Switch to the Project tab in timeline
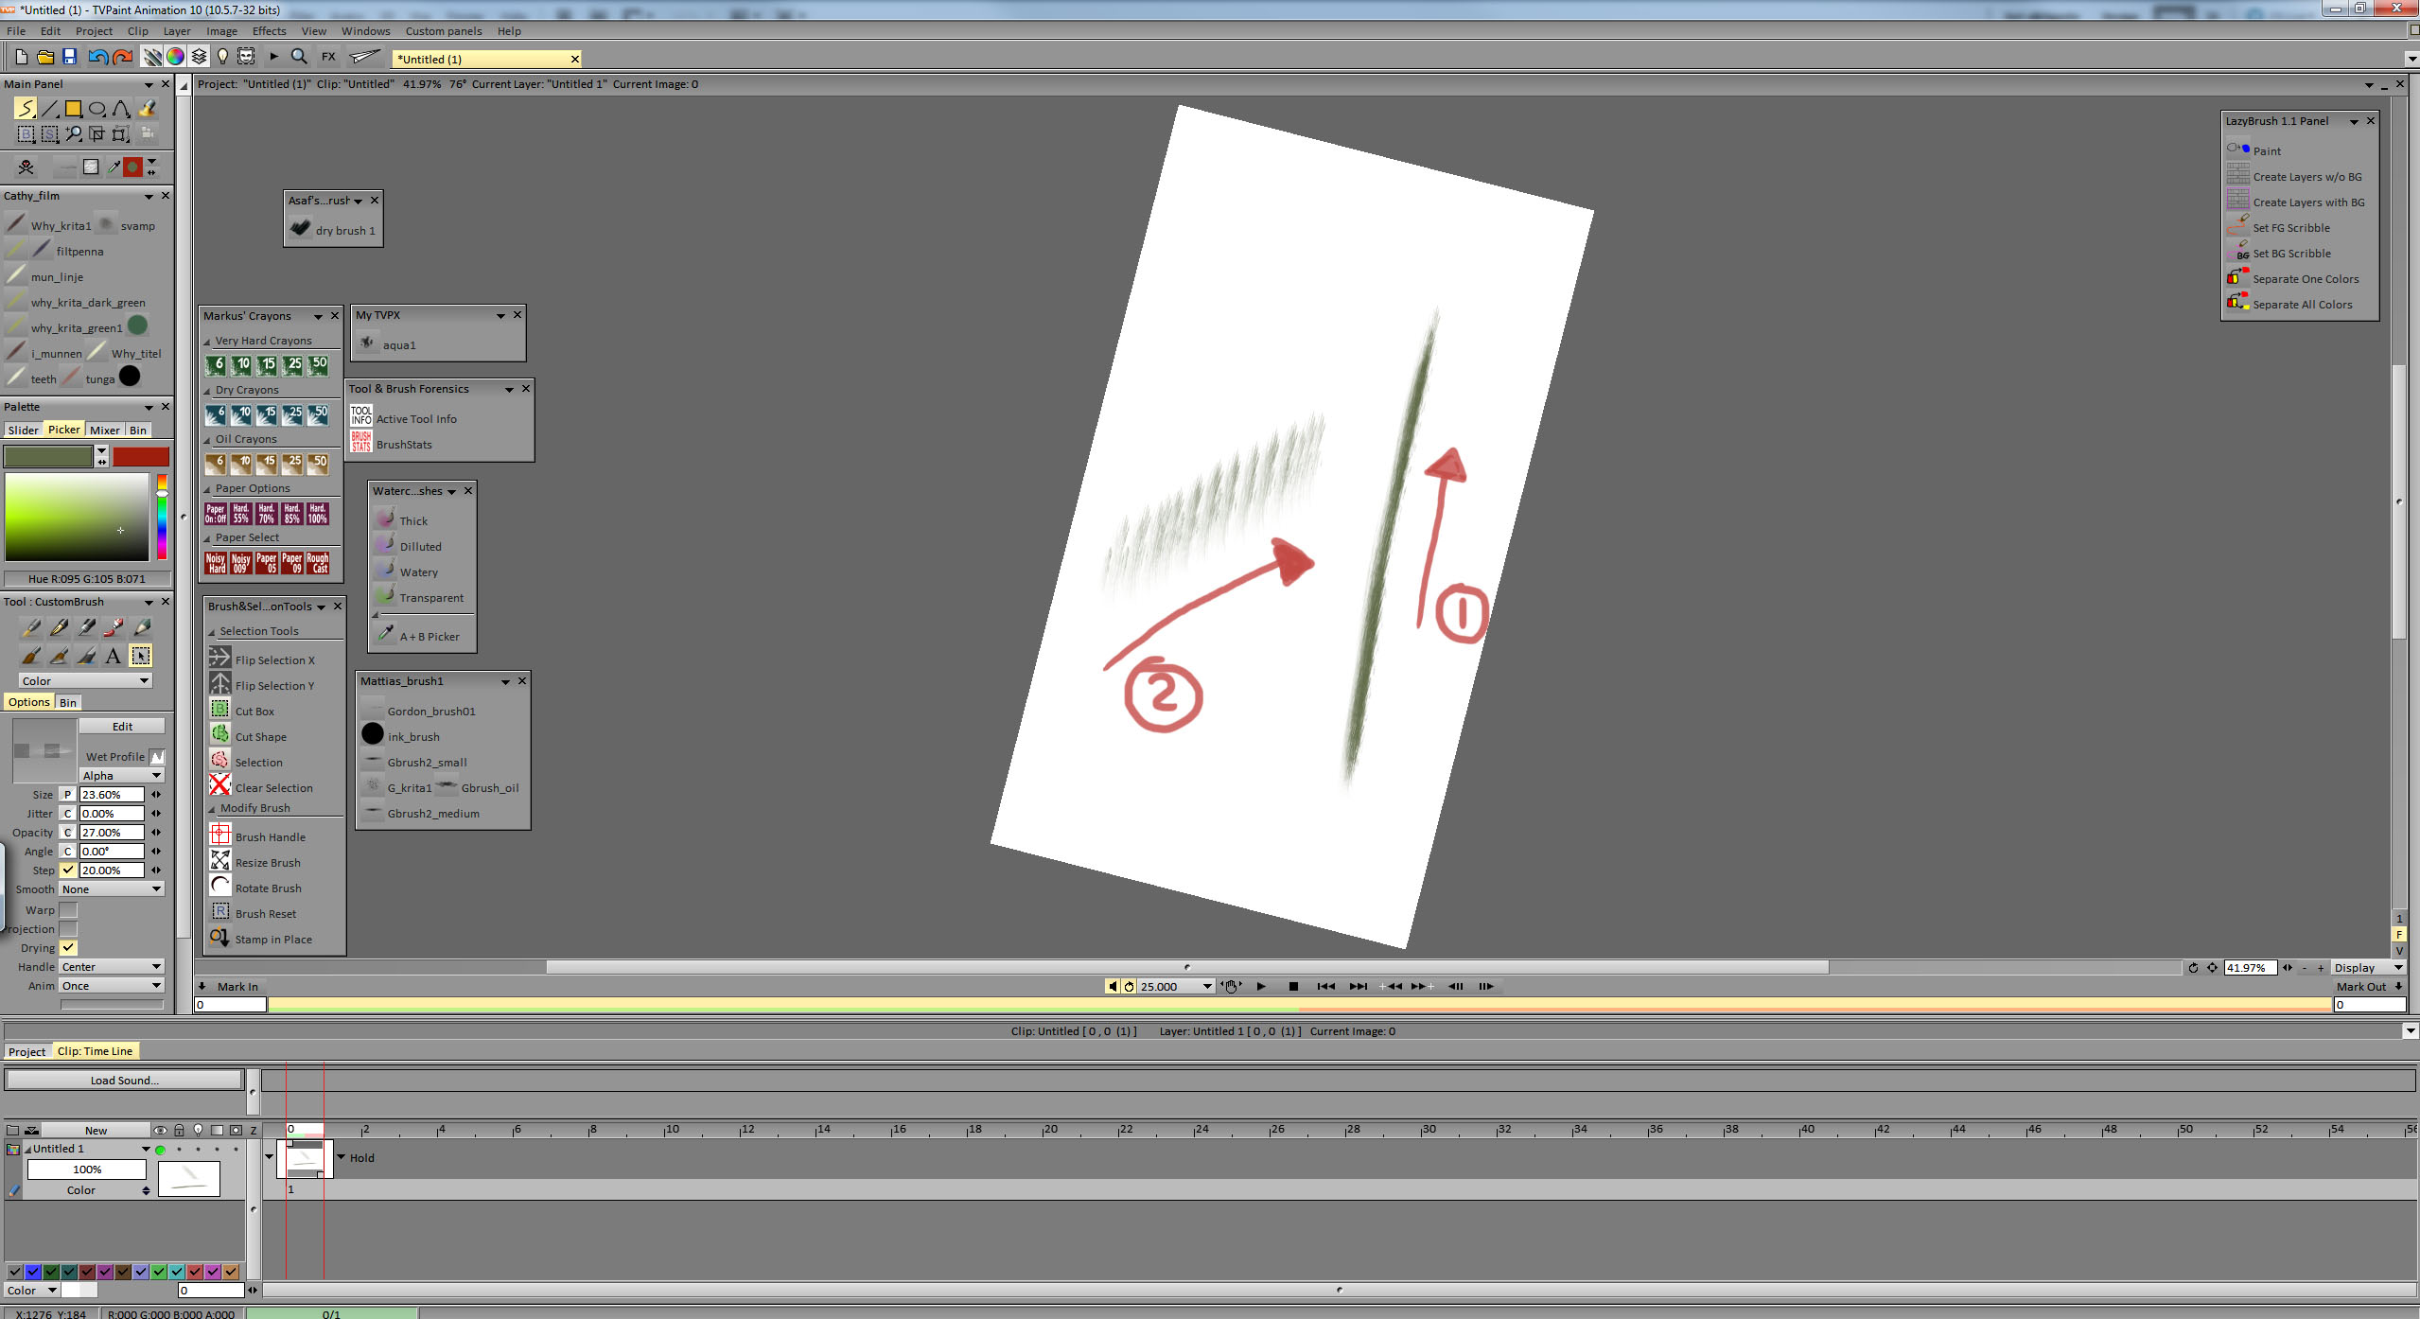 point(26,1052)
